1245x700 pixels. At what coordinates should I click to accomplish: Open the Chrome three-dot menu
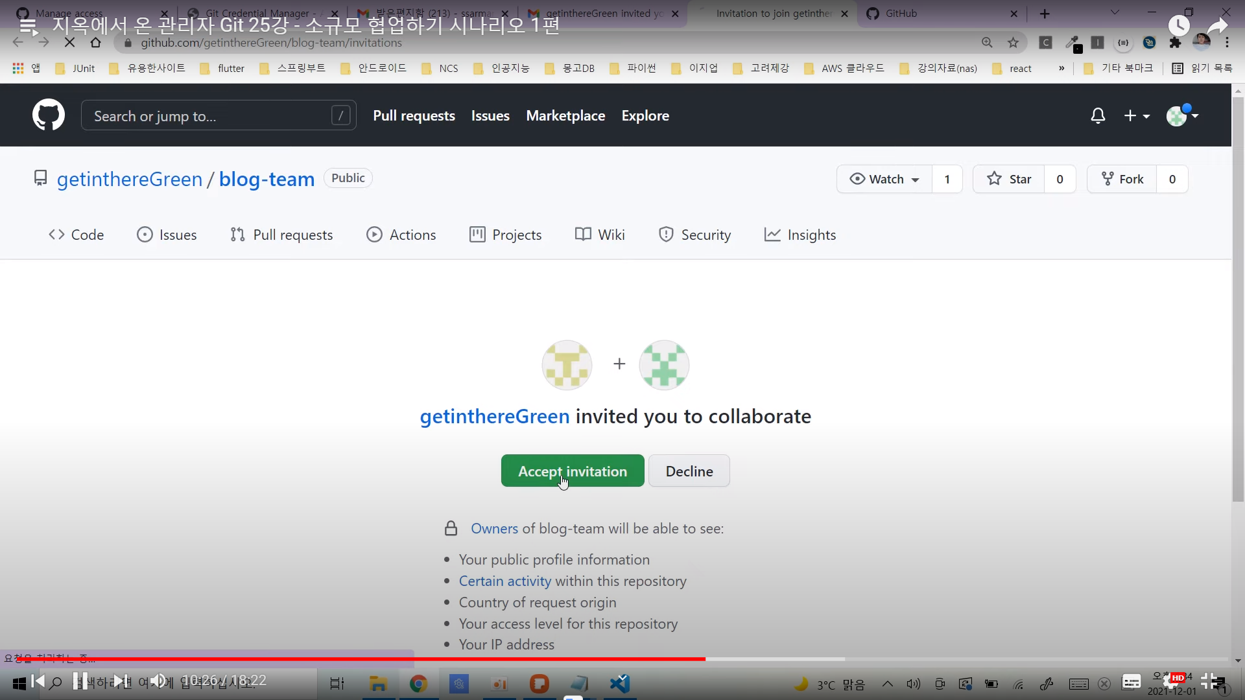pyautogui.click(x=1227, y=43)
